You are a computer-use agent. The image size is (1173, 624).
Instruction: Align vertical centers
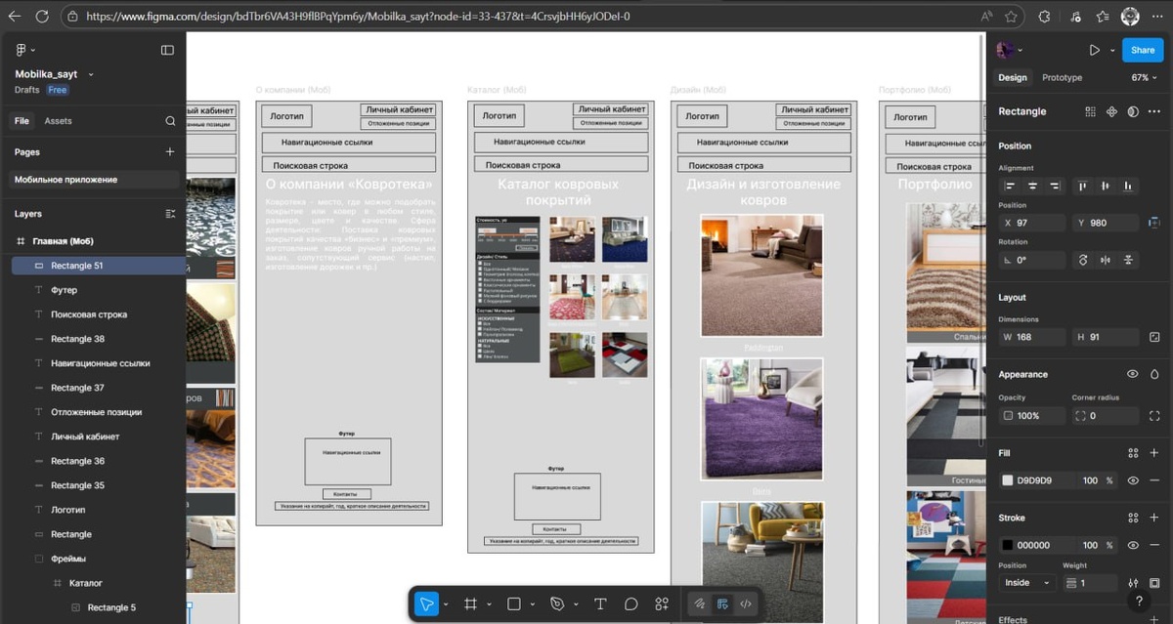(x=1106, y=186)
